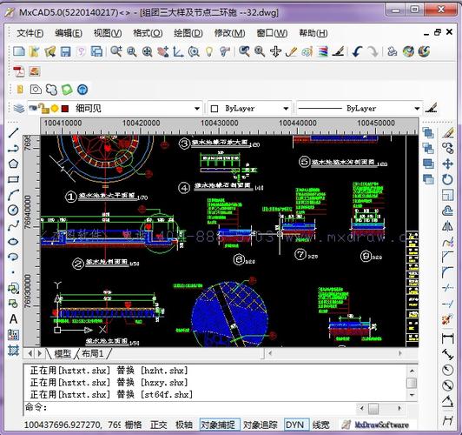Image resolution: width=462 pixels, height=435 pixels.
Task: Open the ByLayer linetype dropdown
Action: [x=417, y=109]
